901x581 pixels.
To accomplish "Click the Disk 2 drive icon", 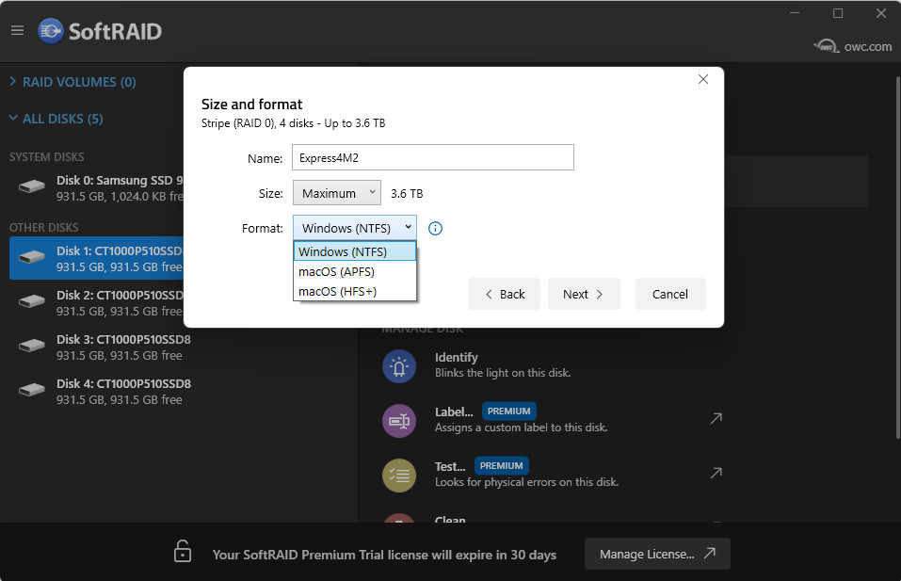I will coord(32,301).
